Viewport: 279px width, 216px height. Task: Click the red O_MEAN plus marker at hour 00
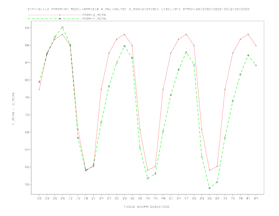point(39,89)
